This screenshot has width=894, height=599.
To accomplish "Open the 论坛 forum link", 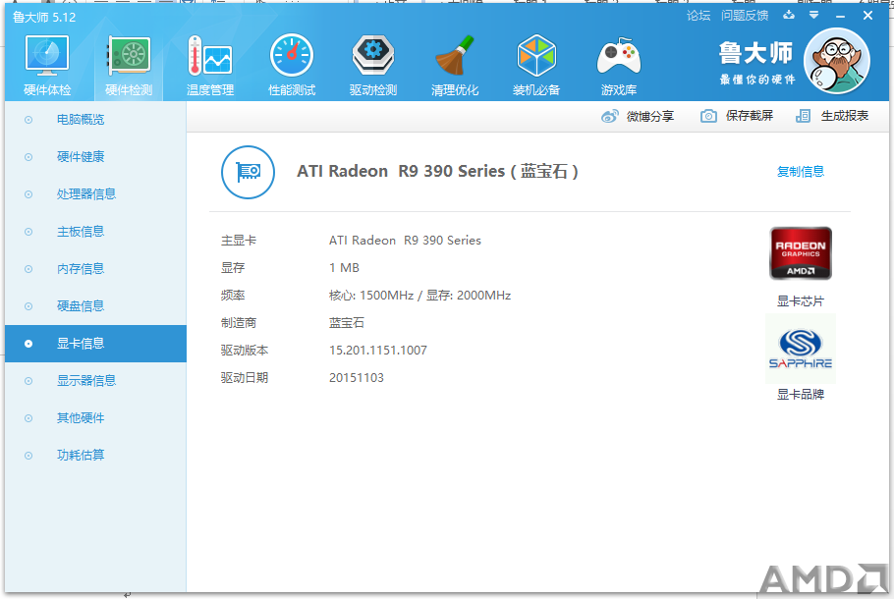I will pyautogui.click(x=698, y=16).
